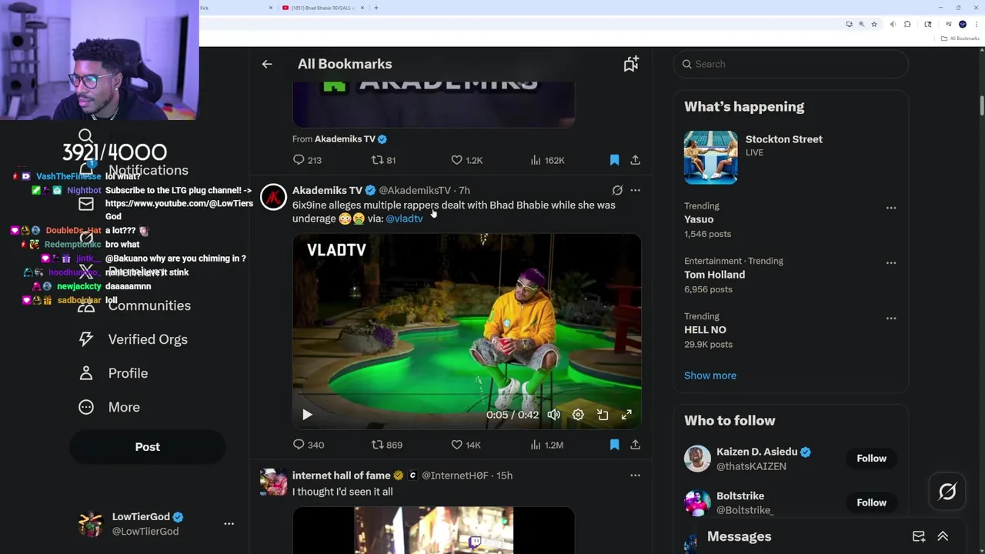Open the HELL NO trending topic
The width and height of the screenshot is (985, 554).
(x=705, y=330)
